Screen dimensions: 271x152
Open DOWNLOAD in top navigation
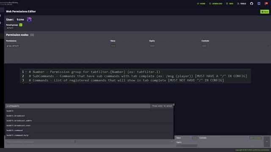(216, 4)
